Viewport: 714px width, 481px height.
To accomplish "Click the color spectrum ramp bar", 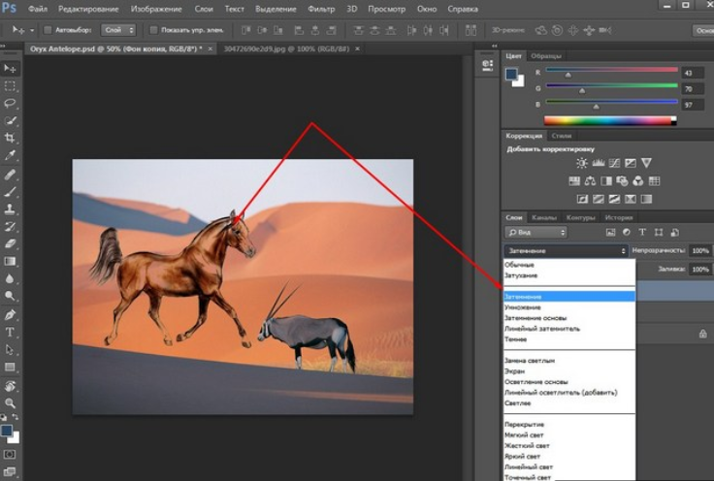I will click(x=609, y=120).
